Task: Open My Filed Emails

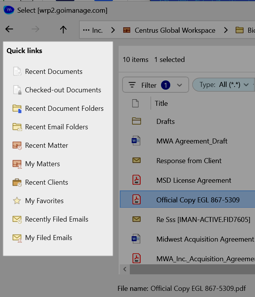Action: 49,238
